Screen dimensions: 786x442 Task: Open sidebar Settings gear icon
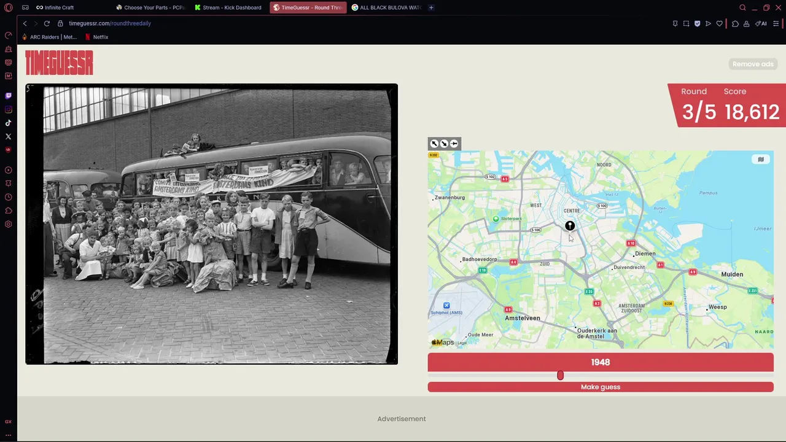(x=8, y=224)
